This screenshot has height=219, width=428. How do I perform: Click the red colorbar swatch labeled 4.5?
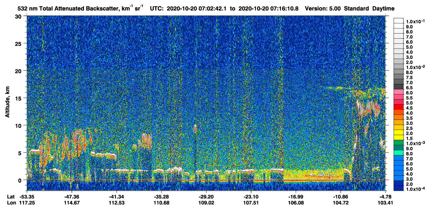tap(398, 107)
